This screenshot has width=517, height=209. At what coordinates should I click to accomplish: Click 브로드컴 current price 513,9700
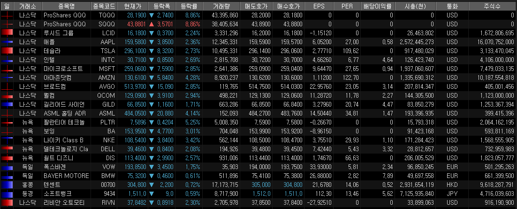point(135,86)
